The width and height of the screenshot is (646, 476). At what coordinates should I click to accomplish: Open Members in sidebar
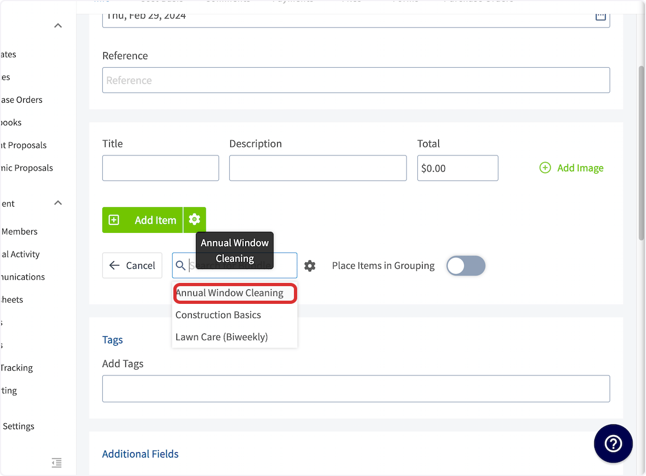tap(19, 231)
